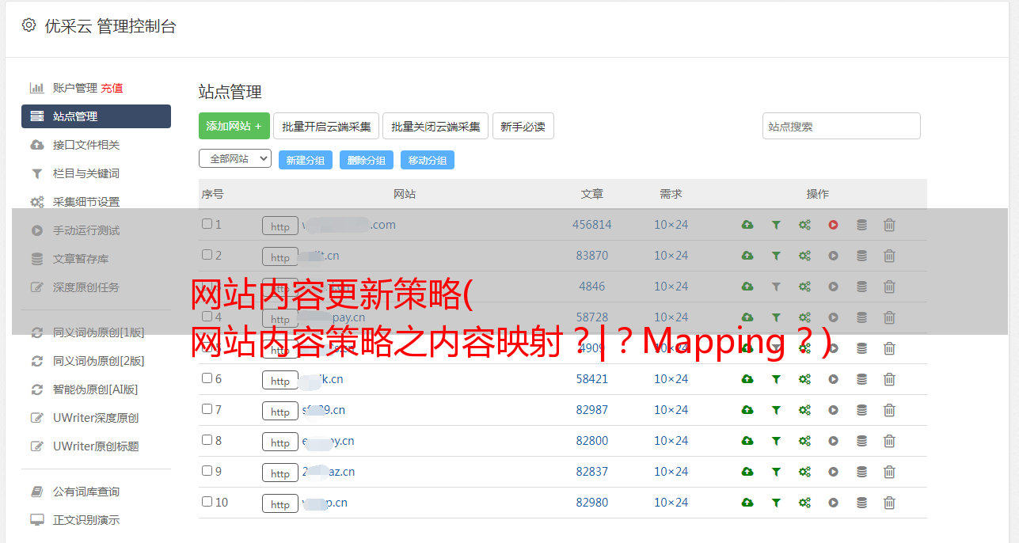1019x543 pixels.
Task: Click the edit icon beside UWriter原创标题
Action: pos(36,446)
